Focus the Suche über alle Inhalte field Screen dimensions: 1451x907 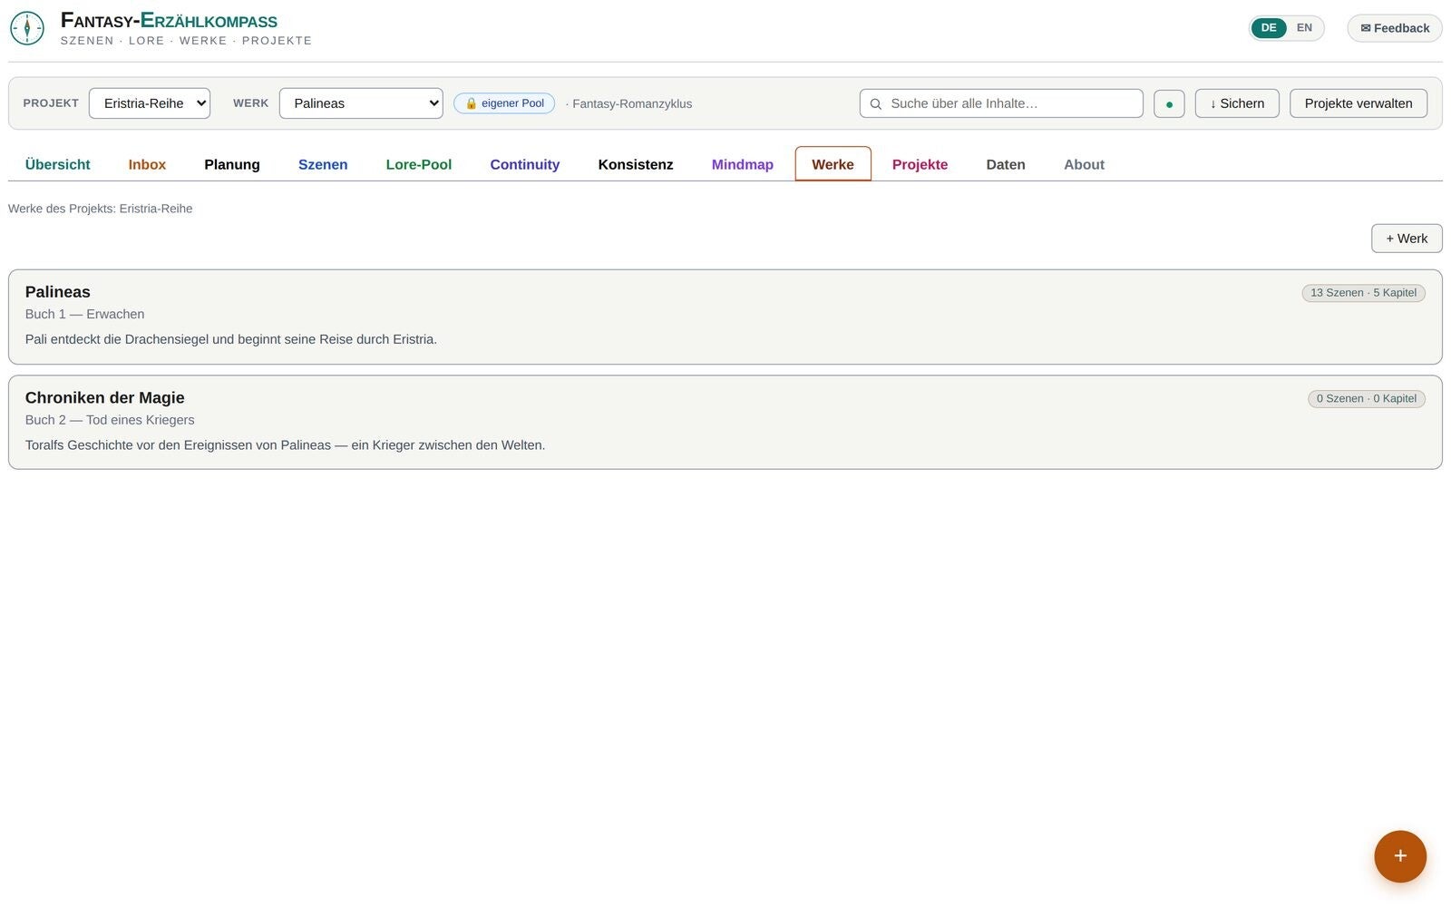(1001, 103)
